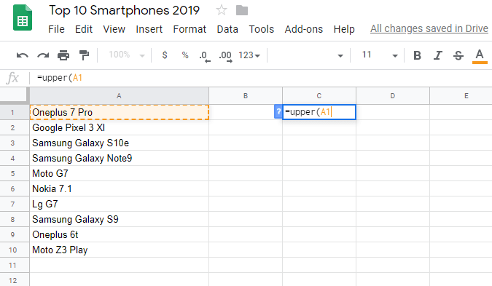The height and width of the screenshot is (286, 492).
Task: Select the Paint format roller tool
Action: click(84, 55)
